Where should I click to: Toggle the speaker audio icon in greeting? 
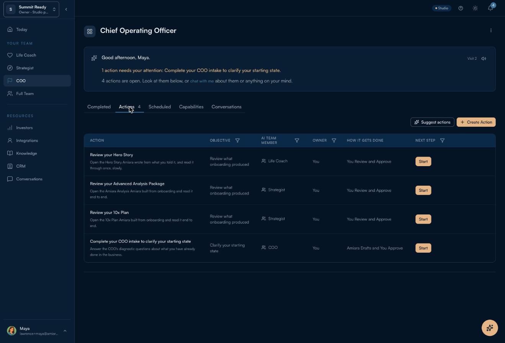484,59
